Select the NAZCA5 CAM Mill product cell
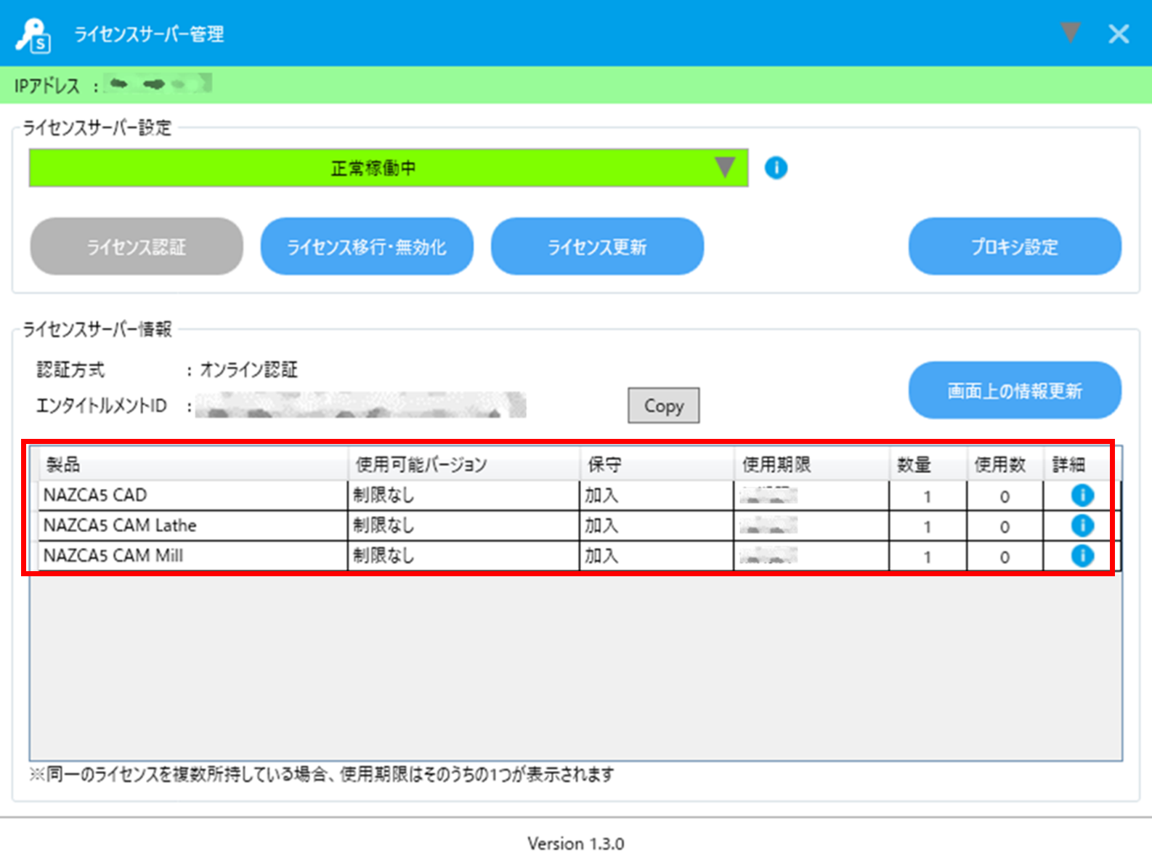Viewport: 1152px width, 864px height. 193,556
